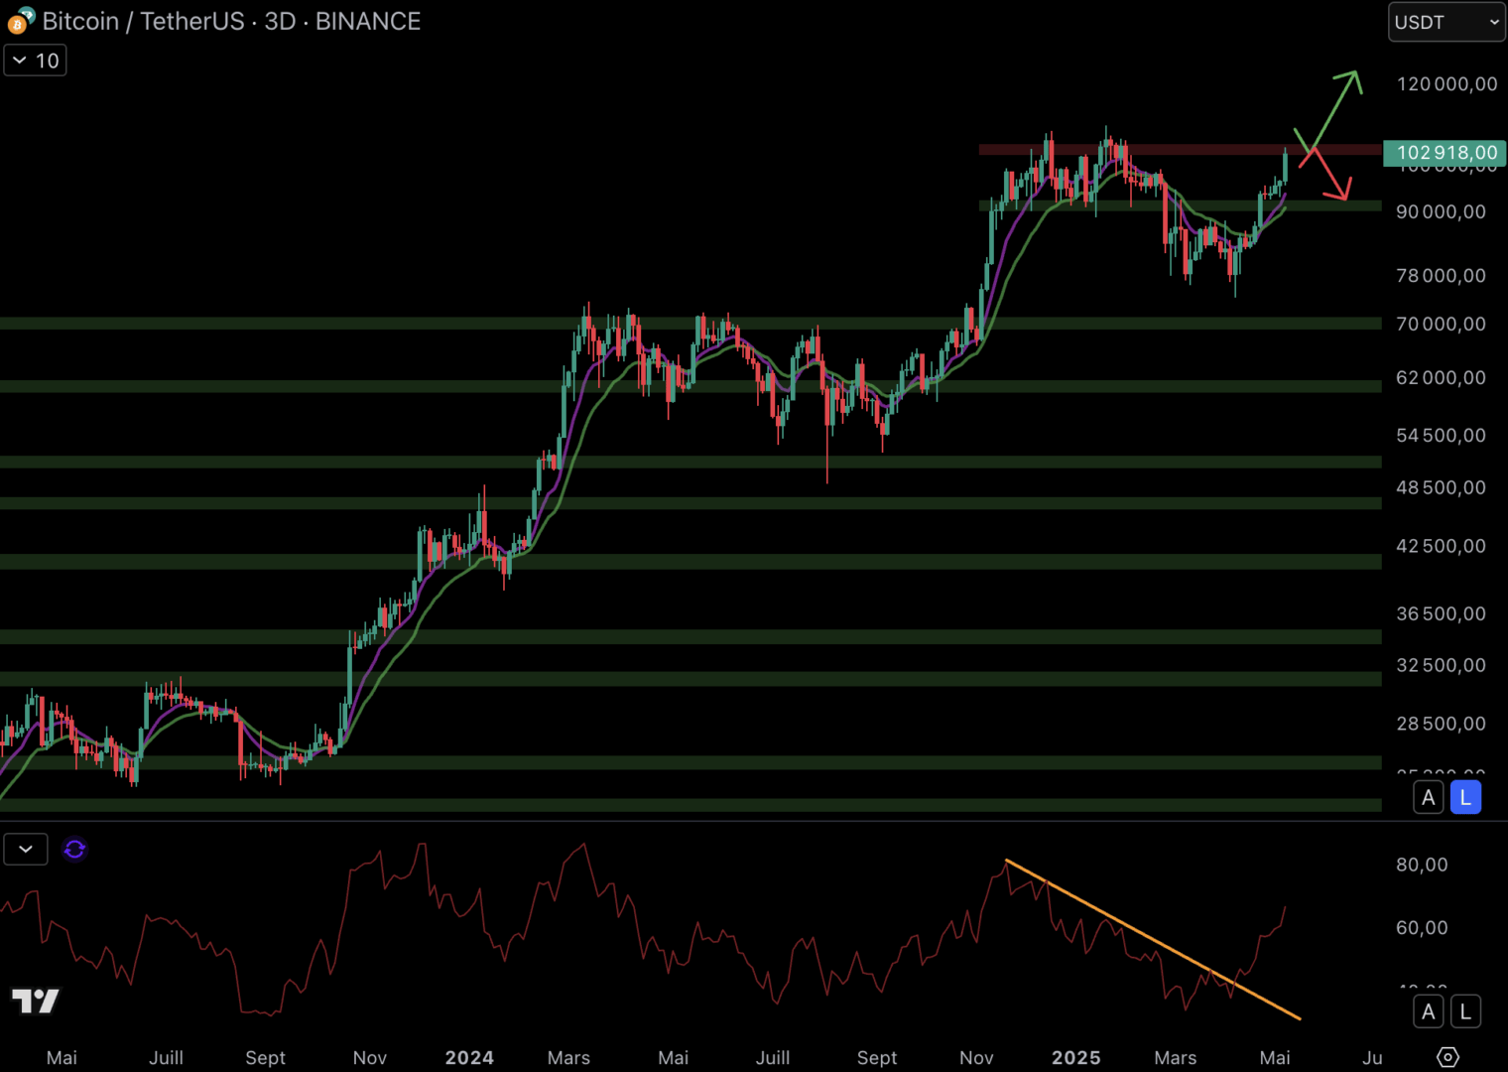Open chart settings gear icon
Image resolution: width=1508 pixels, height=1072 pixels.
1447,1057
